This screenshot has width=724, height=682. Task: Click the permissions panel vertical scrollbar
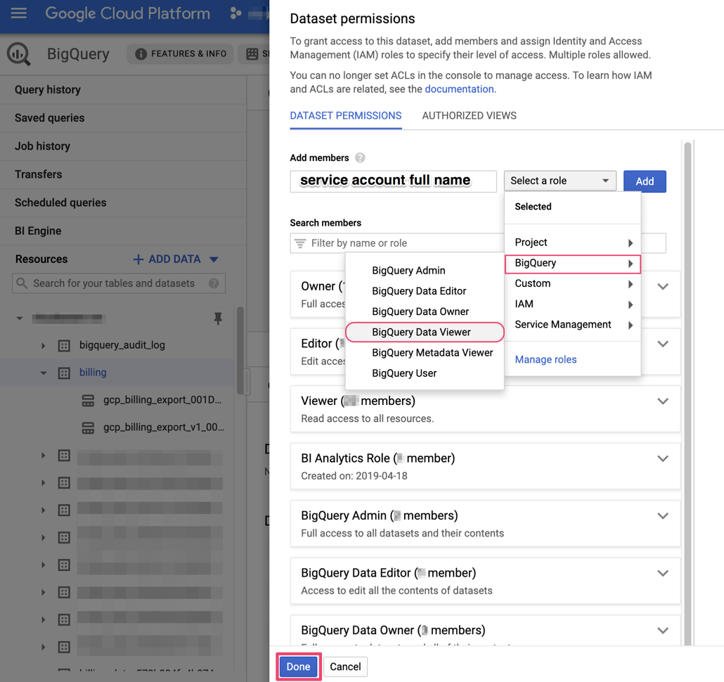click(x=687, y=392)
